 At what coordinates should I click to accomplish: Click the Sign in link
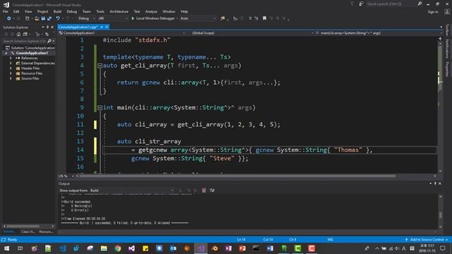coord(433,12)
